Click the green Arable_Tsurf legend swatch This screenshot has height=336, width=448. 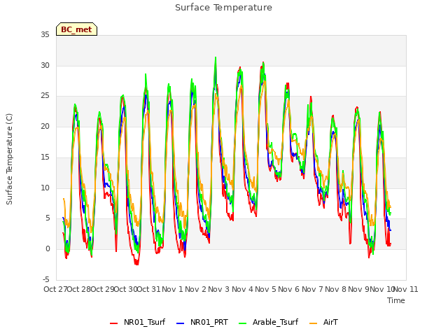coord(242,323)
